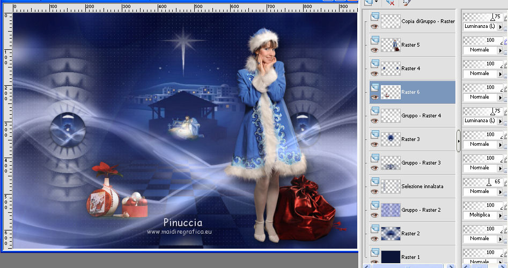The image size is (508, 268).
Task: Click Luminanza (L) blend mode field of Copia diGruppo
Action: pyautogui.click(x=480, y=27)
